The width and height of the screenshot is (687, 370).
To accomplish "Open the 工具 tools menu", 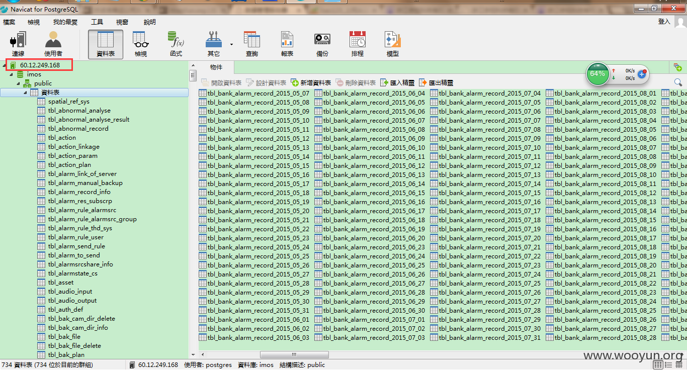I will pos(97,22).
